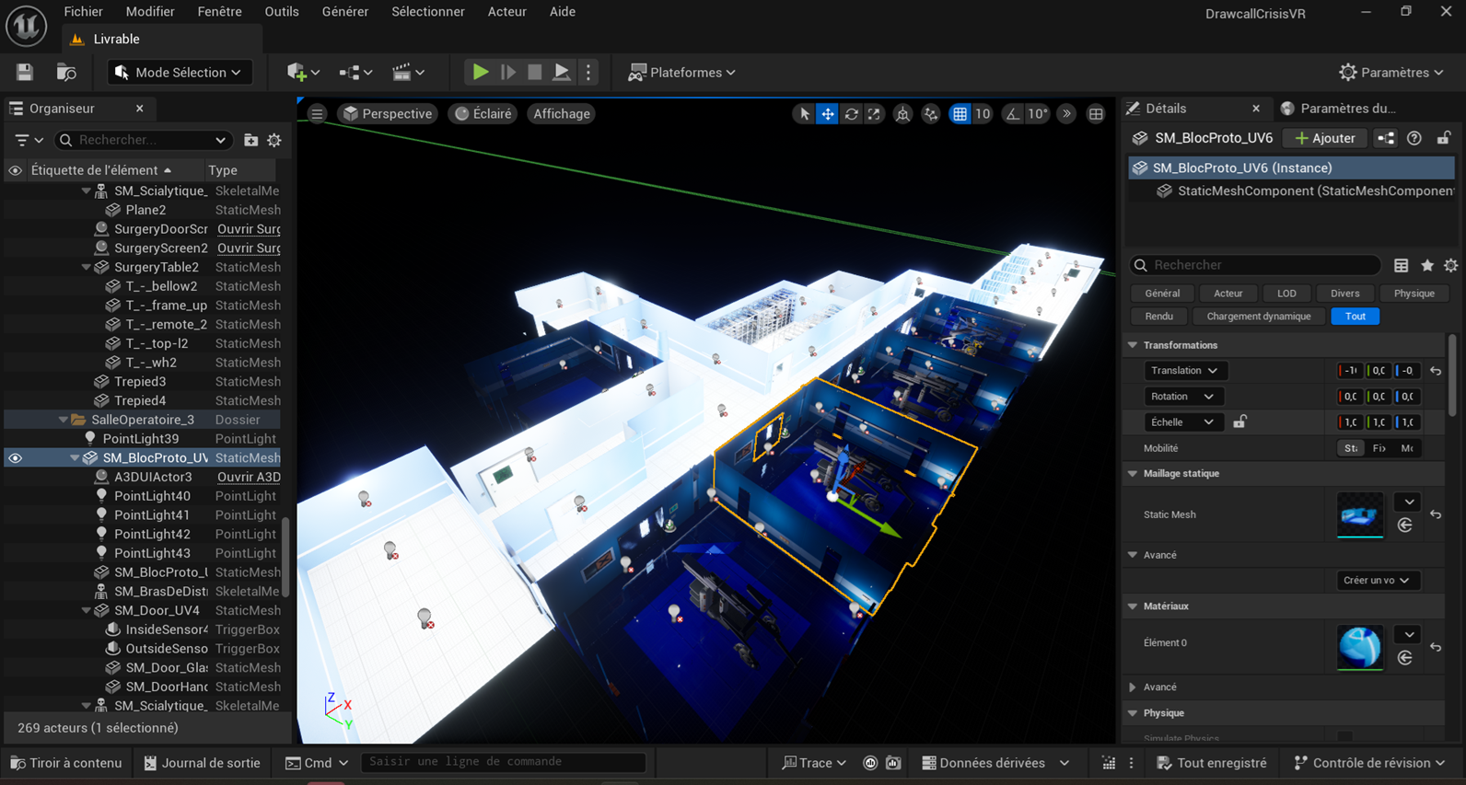Select the Chargement dynamique filter

1258,317
